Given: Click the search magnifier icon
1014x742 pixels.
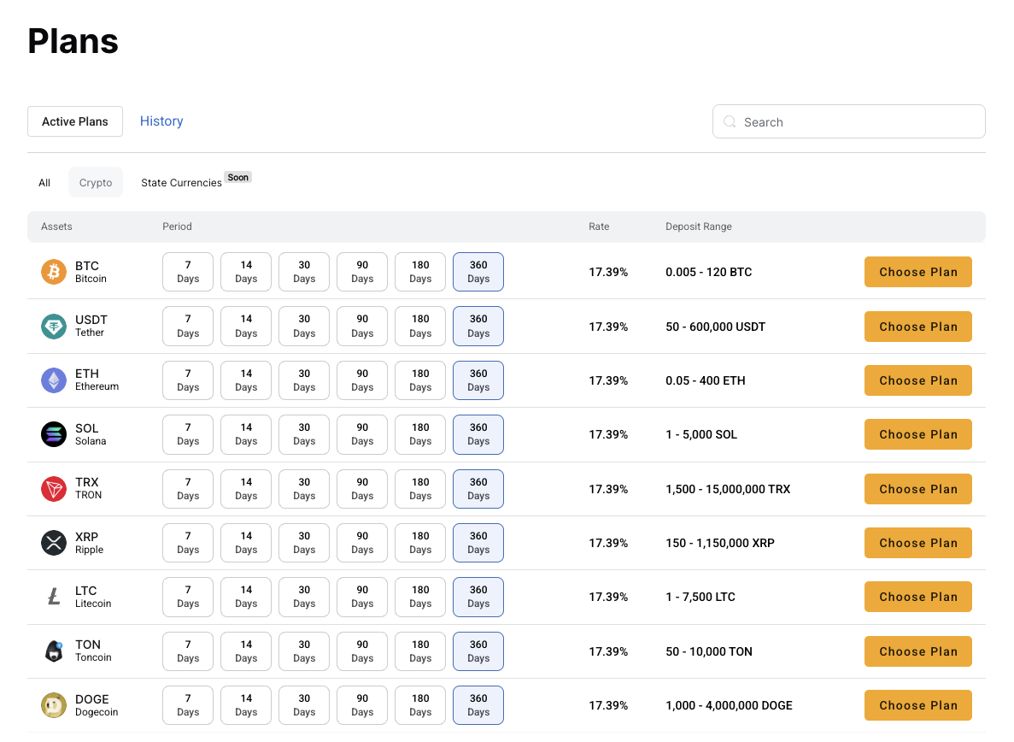Looking at the screenshot, I should [x=730, y=121].
